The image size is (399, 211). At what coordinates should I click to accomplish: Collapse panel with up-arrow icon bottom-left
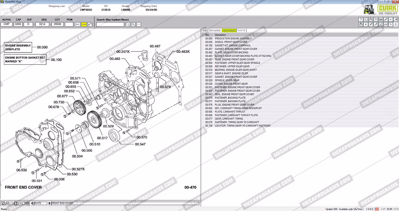(x=3, y=203)
